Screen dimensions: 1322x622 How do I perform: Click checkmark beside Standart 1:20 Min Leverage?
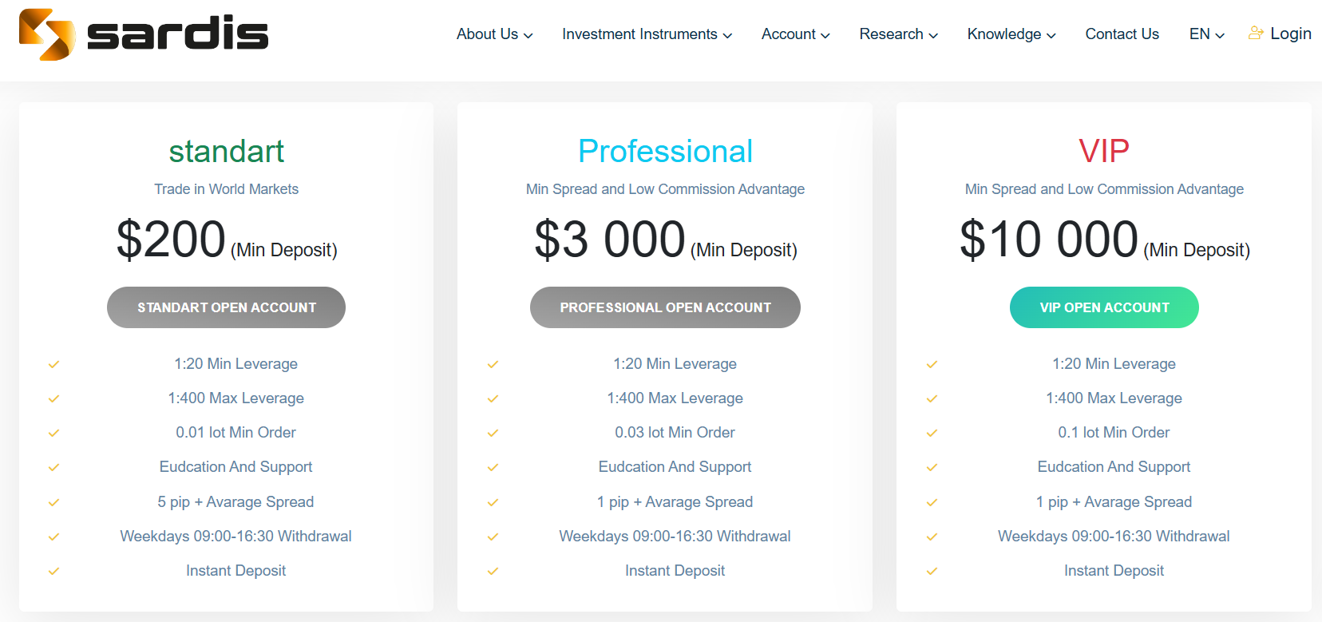tap(53, 365)
